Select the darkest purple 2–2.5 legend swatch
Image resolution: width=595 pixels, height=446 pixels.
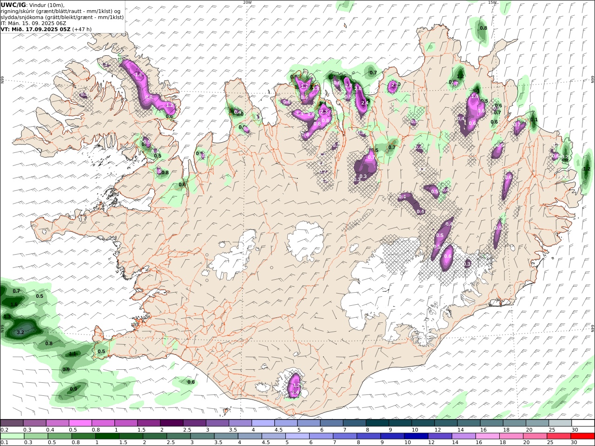[x=171, y=423]
